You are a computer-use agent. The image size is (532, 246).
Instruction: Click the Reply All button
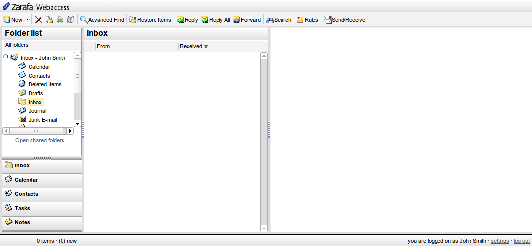(x=216, y=20)
